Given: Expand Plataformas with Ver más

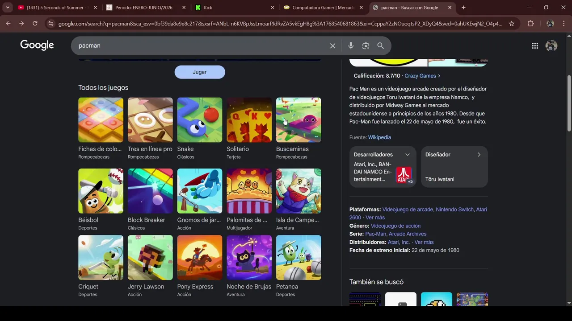Looking at the screenshot, I should [x=375, y=218].
